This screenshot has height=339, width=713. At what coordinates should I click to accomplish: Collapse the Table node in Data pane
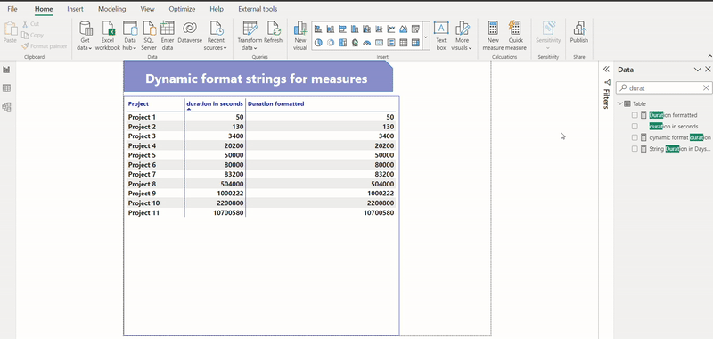[x=619, y=103]
